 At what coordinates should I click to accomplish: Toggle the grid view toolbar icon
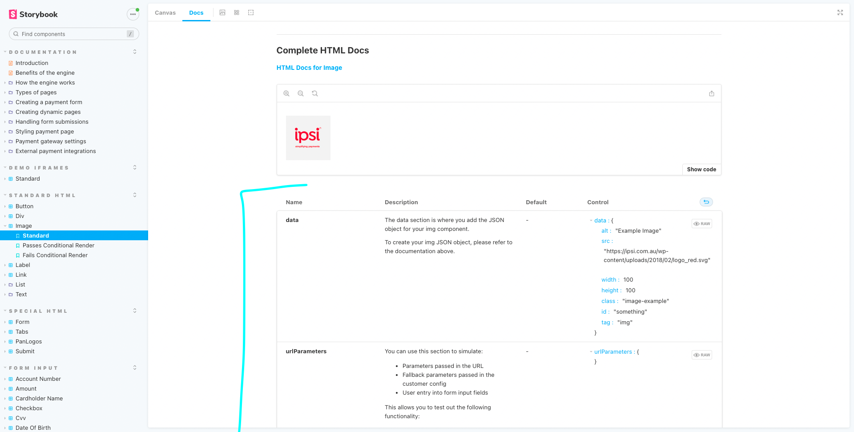tap(237, 12)
